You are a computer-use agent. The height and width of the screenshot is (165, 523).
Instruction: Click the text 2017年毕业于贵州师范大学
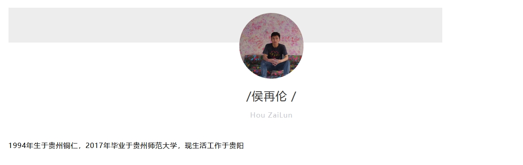coord(131,146)
